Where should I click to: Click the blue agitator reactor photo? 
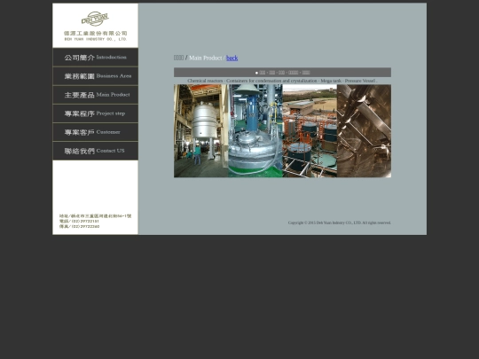[x=255, y=131]
